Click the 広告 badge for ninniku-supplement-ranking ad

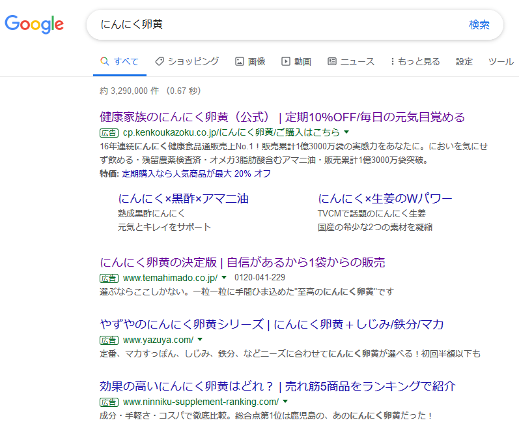pos(109,402)
